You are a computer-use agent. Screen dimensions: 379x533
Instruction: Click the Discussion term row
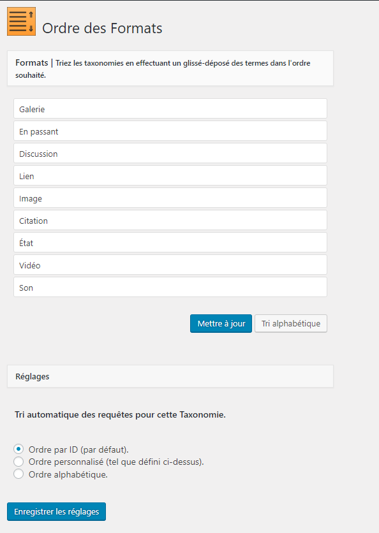(170, 153)
